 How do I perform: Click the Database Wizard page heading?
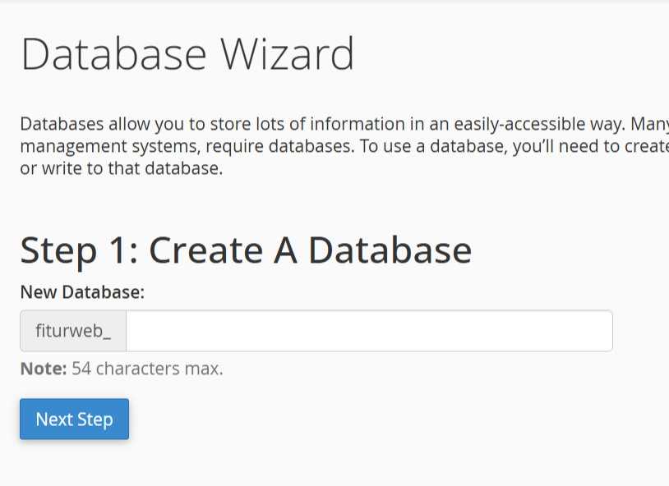click(x=187, y=53)
